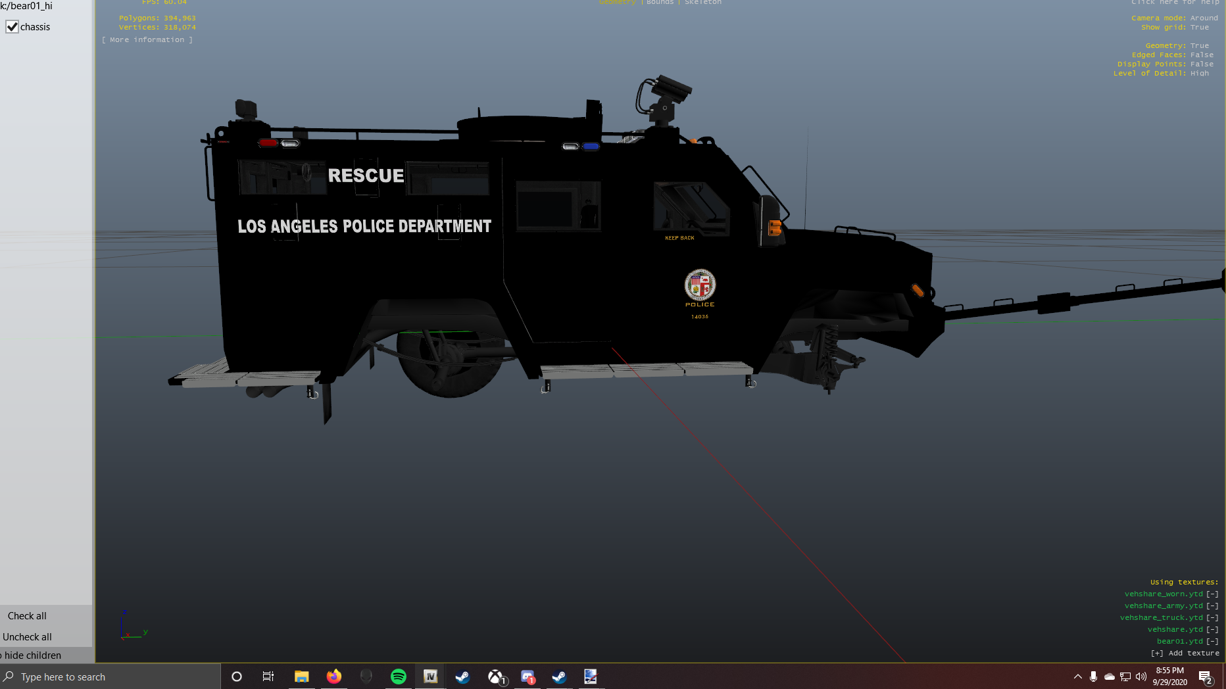Switch to the Bounds view tab
The height and width of the screenshot is (689, 1226).
660,3
